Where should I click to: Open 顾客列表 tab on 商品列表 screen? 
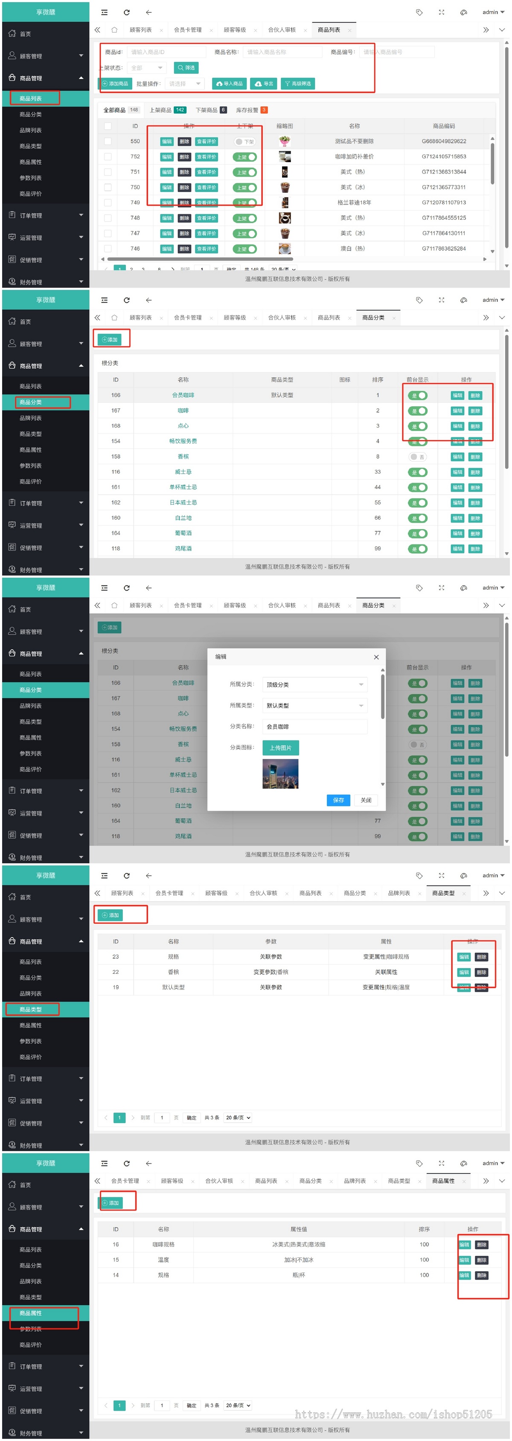pos(140,29)
